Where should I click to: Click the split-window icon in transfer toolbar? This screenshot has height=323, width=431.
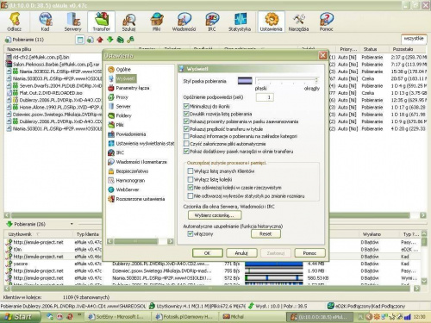[x=80, y=40]
